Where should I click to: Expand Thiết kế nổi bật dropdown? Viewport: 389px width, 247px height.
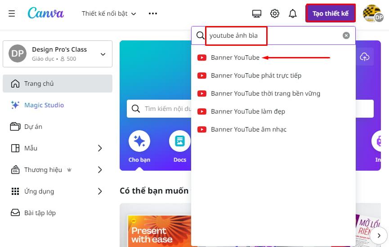click(109, 13)
